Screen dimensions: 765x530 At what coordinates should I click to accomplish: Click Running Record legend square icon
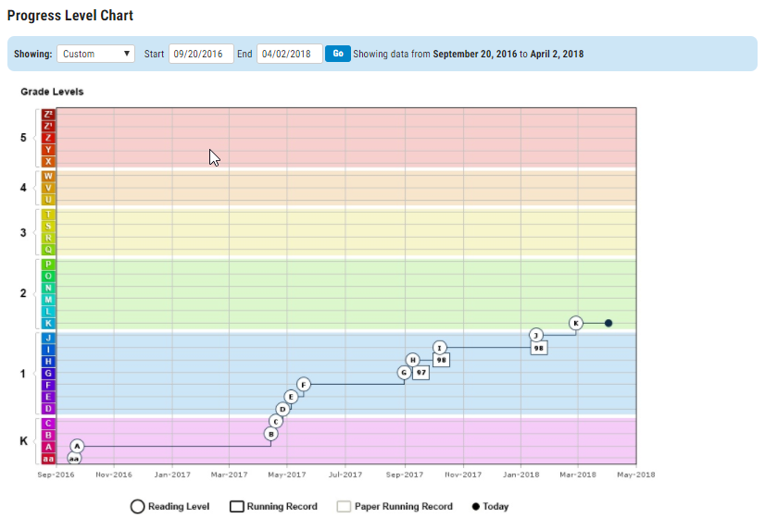236,506
